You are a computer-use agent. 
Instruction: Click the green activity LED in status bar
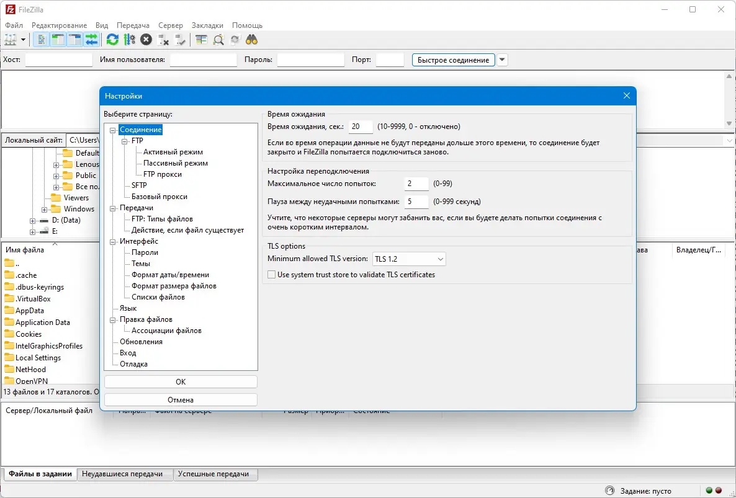pyautogui.click(x=709, y=491)
